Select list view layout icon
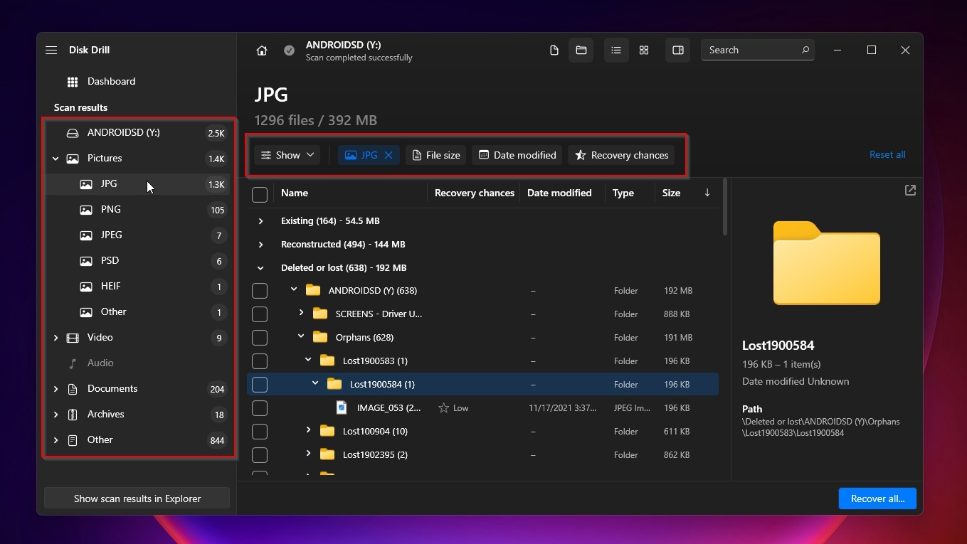This screenshot has width=967, height=544. pyautogui.click(x=616, y=50)
